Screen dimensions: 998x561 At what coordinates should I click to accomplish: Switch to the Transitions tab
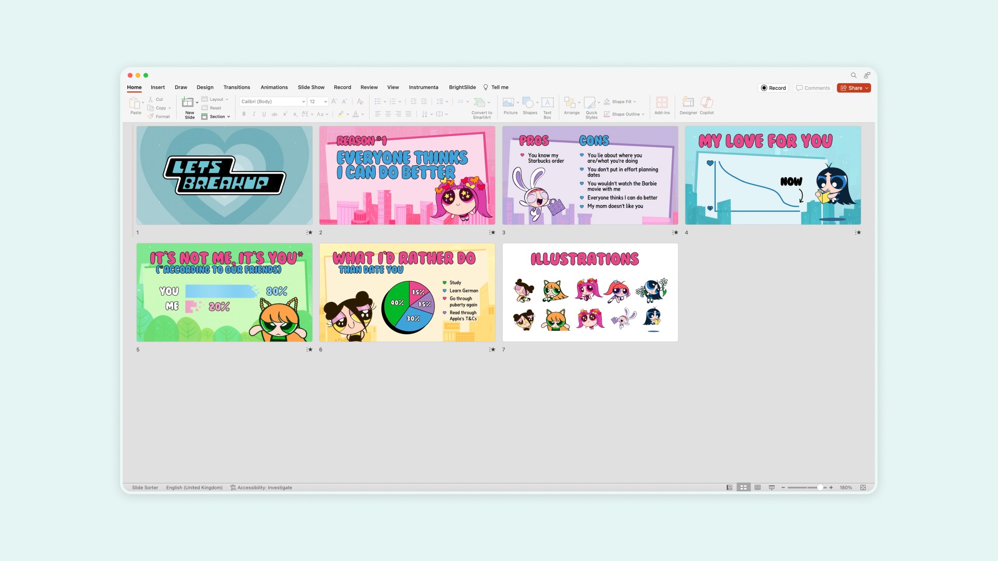pyautogui.click(x=237, y=87)
